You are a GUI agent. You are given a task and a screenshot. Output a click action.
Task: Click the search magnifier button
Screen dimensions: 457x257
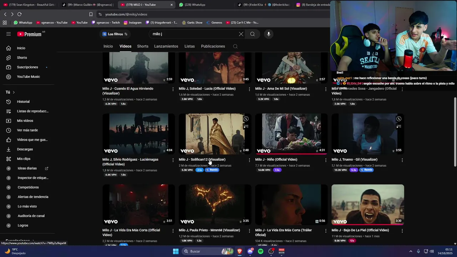(x=252, y=34)
